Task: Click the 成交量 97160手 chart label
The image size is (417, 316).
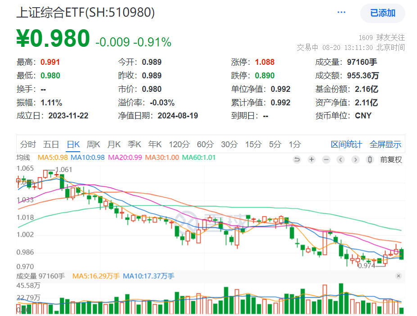Action: (41, 276)
